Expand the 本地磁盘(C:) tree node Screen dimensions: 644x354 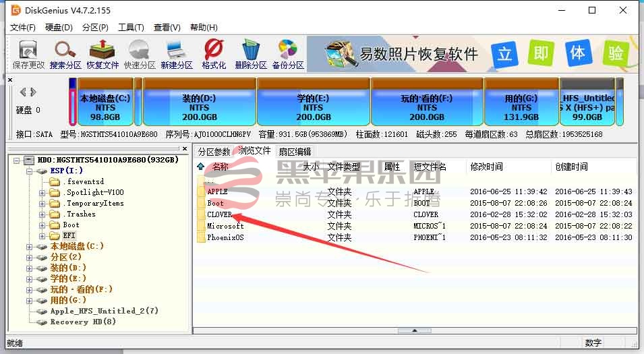(29, 247)
